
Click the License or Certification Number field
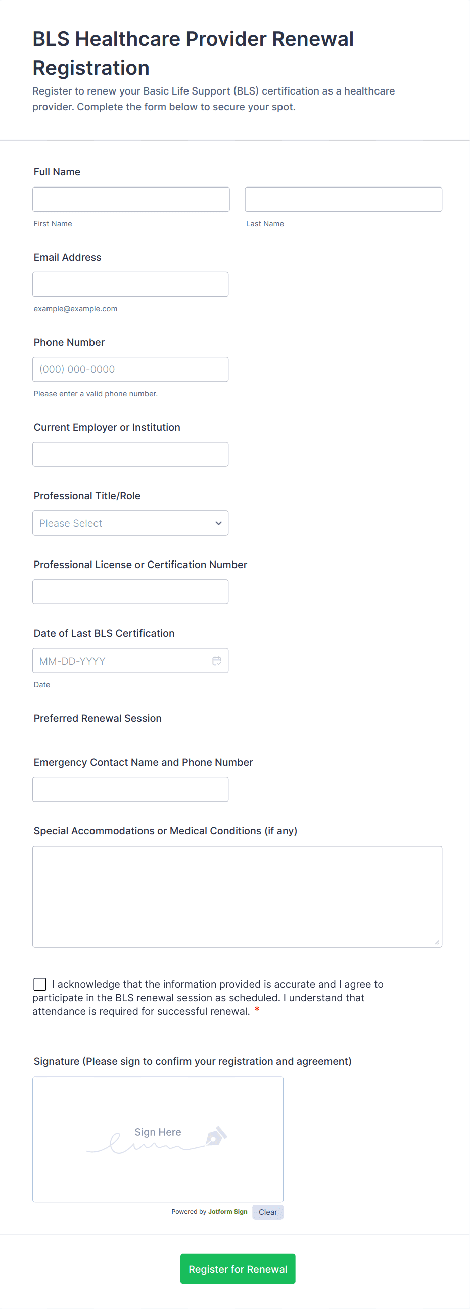130,592
